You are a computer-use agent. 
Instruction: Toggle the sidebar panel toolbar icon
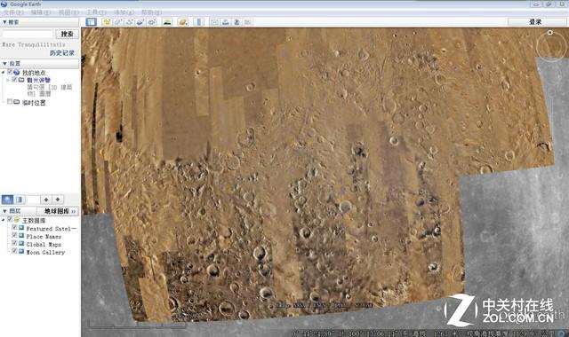[x=91, y=22]
